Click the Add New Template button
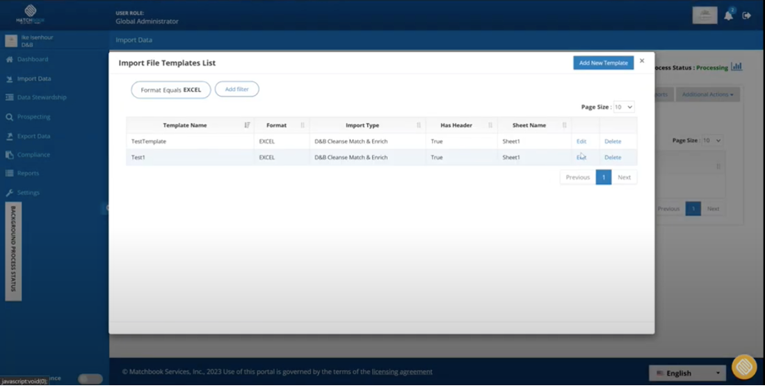 tap(604, 62)
